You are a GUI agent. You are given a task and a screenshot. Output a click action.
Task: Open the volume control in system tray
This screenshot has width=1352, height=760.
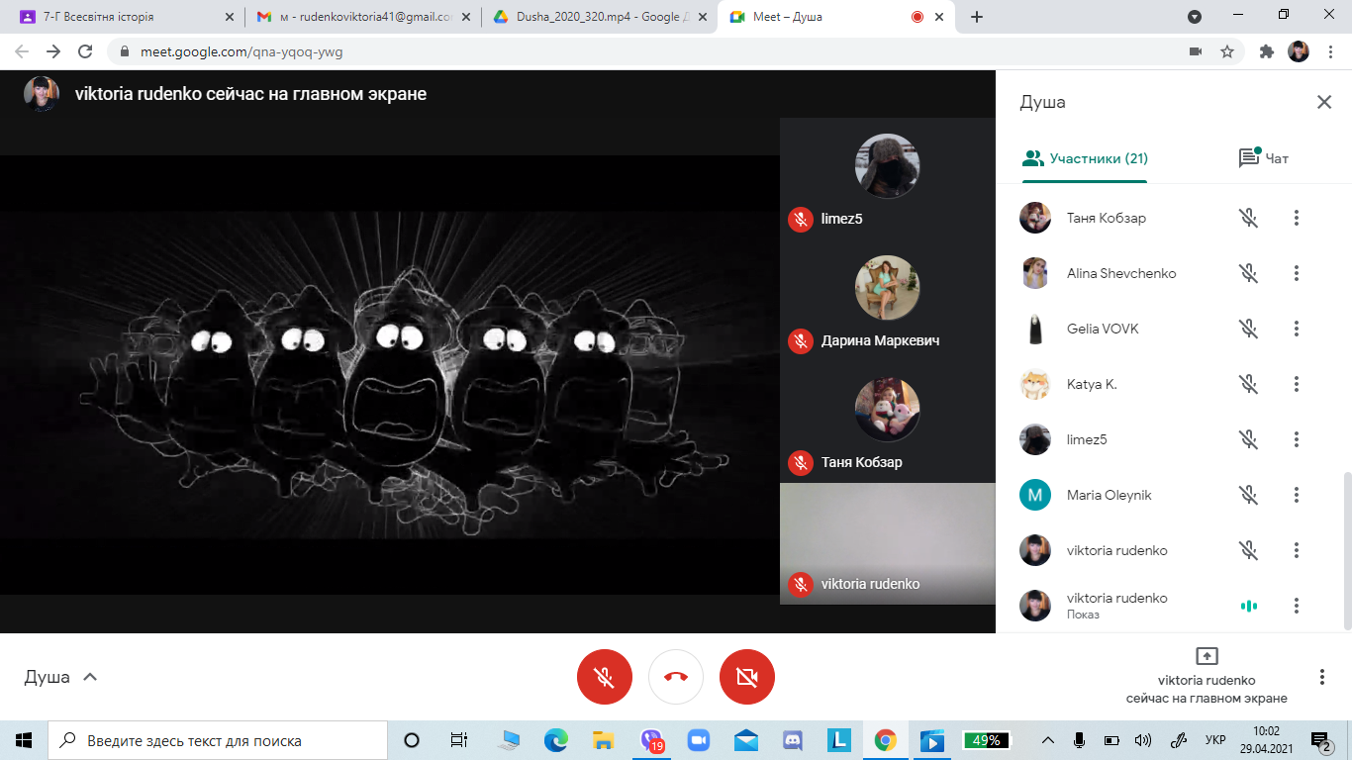pyautogui.click(x=1143, y=740)
